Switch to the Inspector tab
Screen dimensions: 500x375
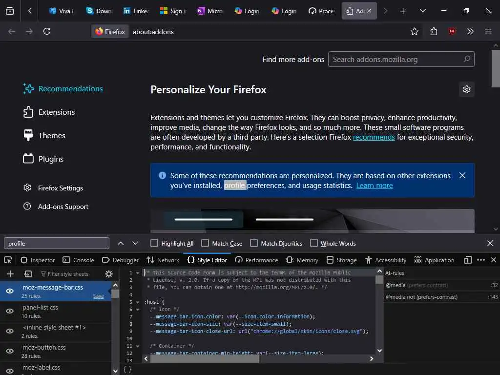pyautogui.click(x=38, y=260)
